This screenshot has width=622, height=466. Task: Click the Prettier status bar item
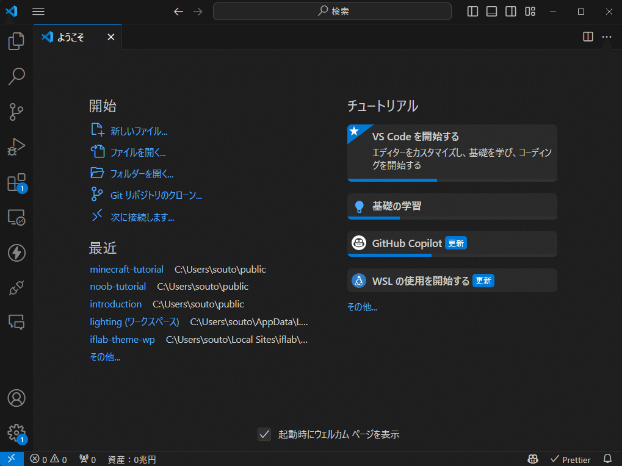point(571,459)
